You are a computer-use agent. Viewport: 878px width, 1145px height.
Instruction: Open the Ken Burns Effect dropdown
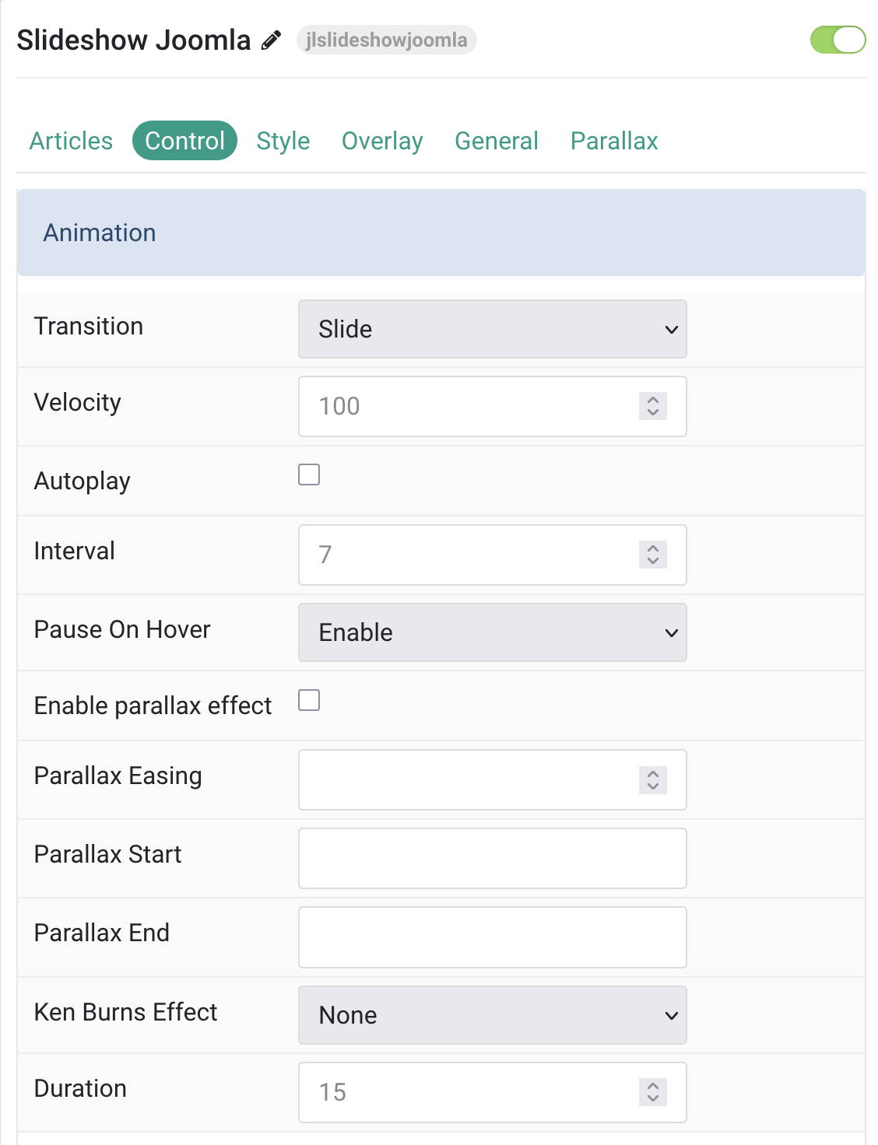click(493, 1015)
